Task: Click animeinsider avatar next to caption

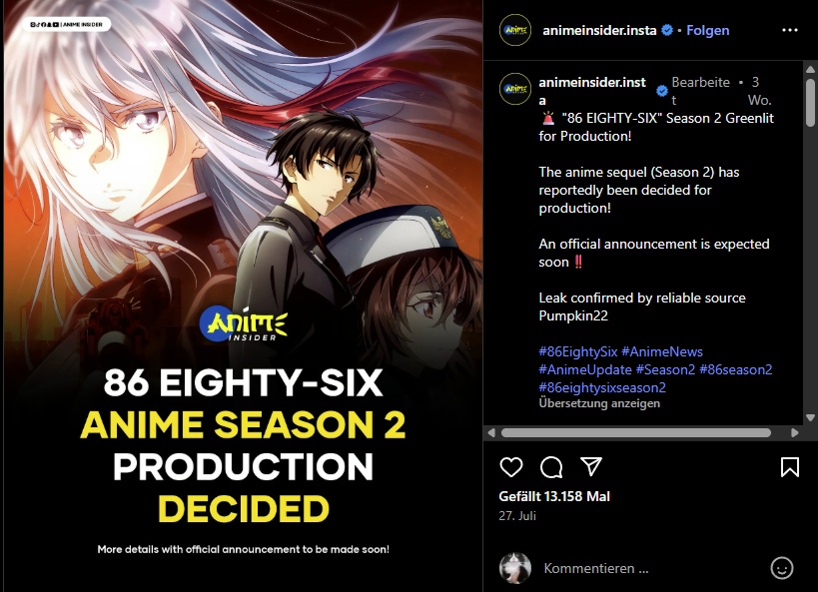Action: tap(515, 89)
